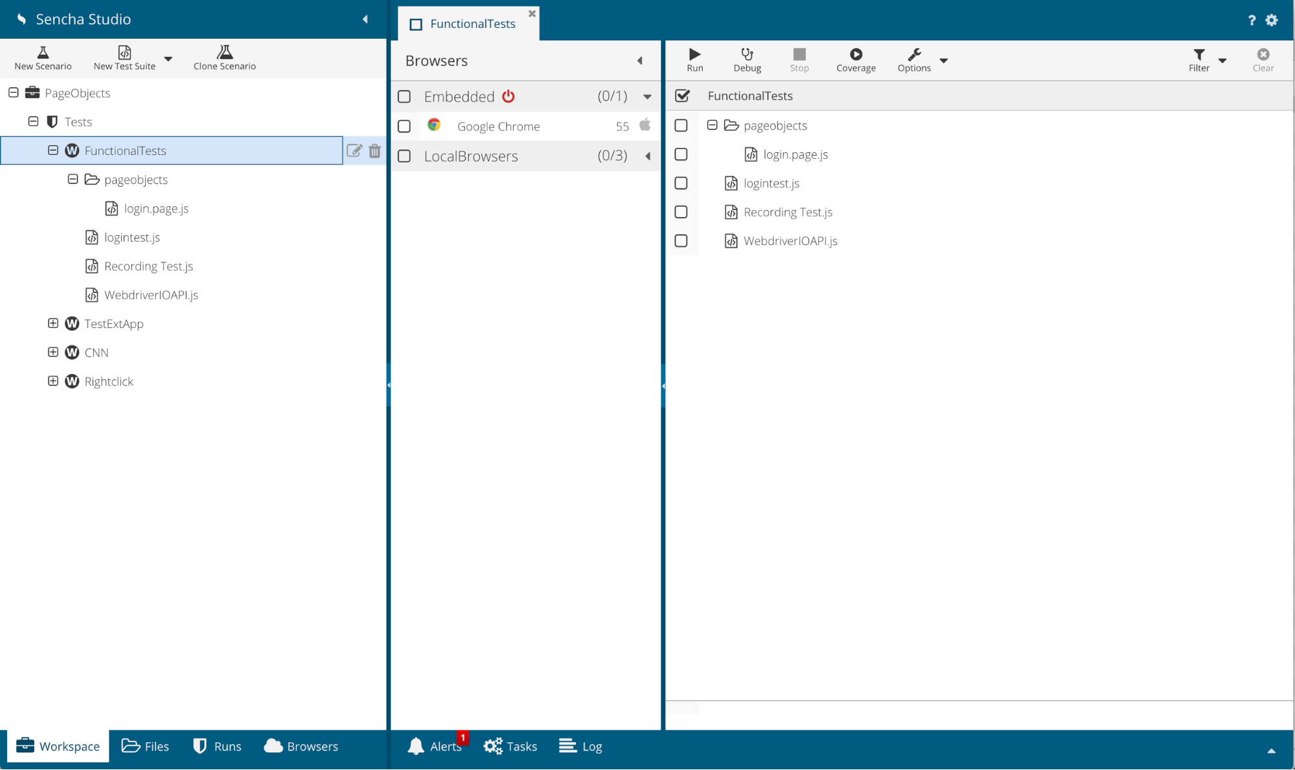Collapse pageobjects folder in test list

[712, 125]
